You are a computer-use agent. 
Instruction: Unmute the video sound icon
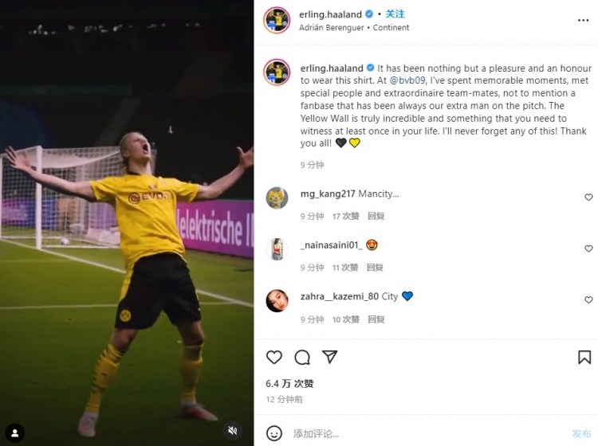[x=232, y=430]
